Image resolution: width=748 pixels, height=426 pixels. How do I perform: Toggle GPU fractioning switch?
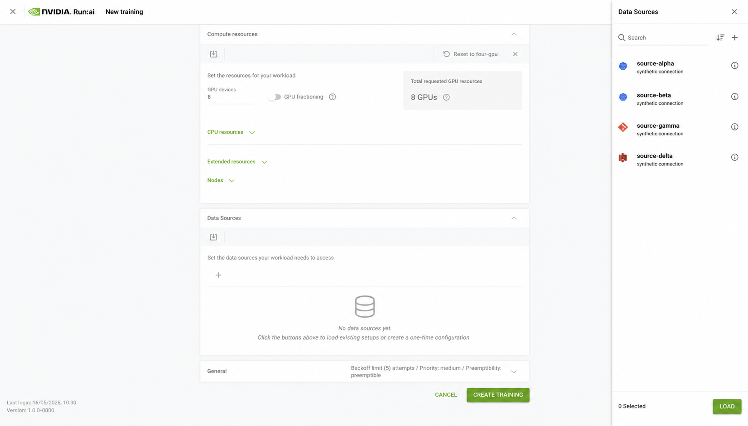pyautogui.click(x=274, y=97)
